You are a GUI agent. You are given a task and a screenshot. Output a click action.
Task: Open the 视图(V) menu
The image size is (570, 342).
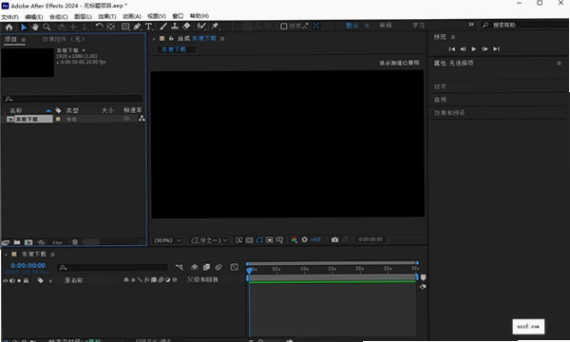tap(157, 16)
